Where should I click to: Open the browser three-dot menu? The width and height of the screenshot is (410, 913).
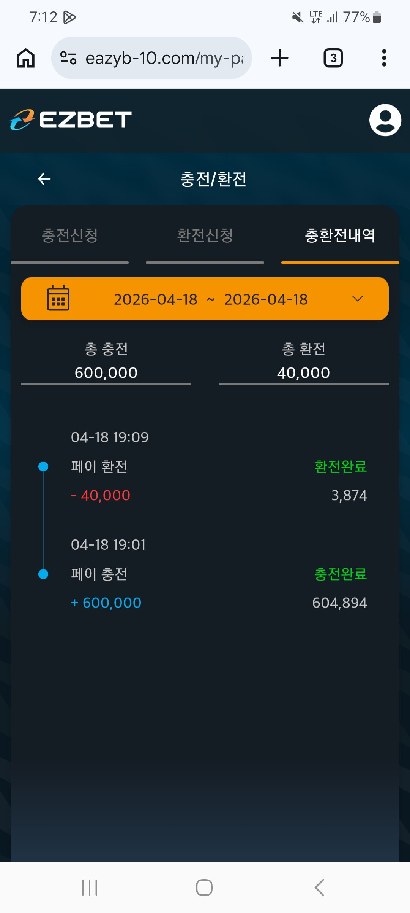pyautogui.click(x=384, y=58)
